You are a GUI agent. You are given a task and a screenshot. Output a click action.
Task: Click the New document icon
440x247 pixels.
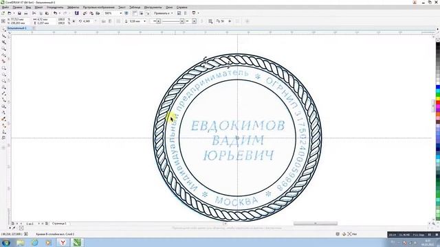click(3, 13)
